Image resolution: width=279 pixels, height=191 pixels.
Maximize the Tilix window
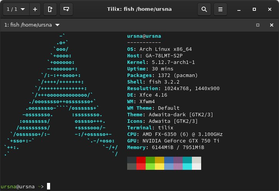(254, 9)
